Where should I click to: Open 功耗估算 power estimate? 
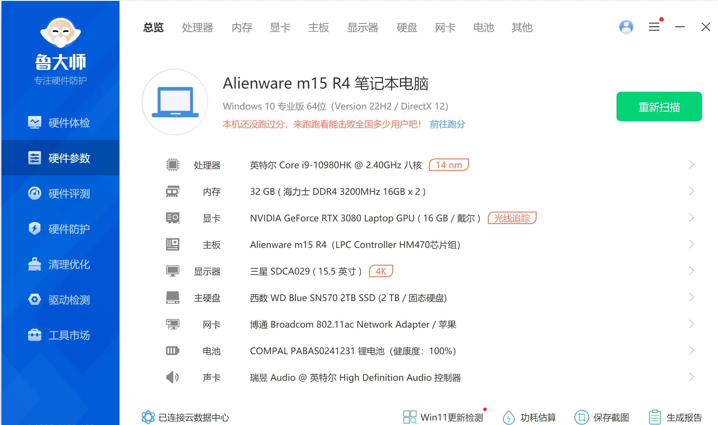[x=529, y=417]
